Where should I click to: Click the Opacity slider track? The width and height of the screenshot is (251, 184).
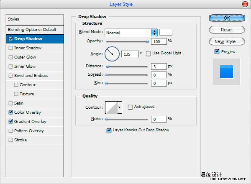pos(127,41)
